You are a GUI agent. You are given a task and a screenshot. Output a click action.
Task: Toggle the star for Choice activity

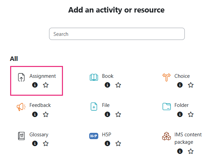point(191,85)
